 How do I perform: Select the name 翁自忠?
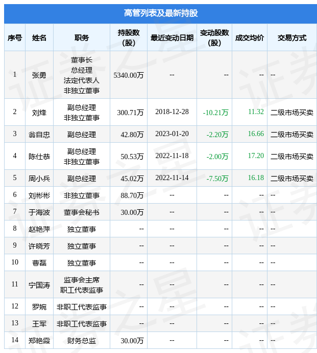[x=39, y=135]
